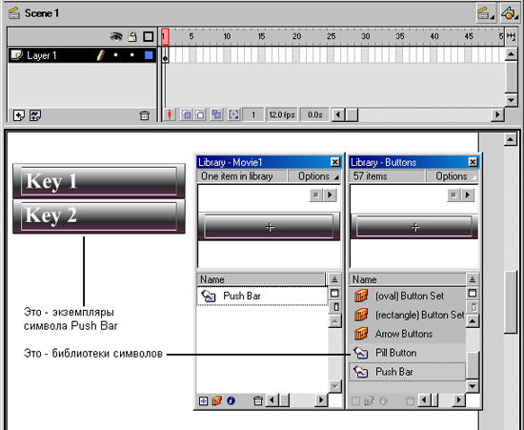524x430 pixels.
Task: Click the Center Frame button in timeline
Action: click(170, 114)
